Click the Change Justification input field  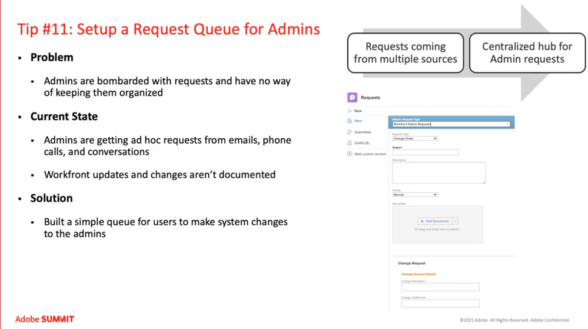tap(440, 304)
